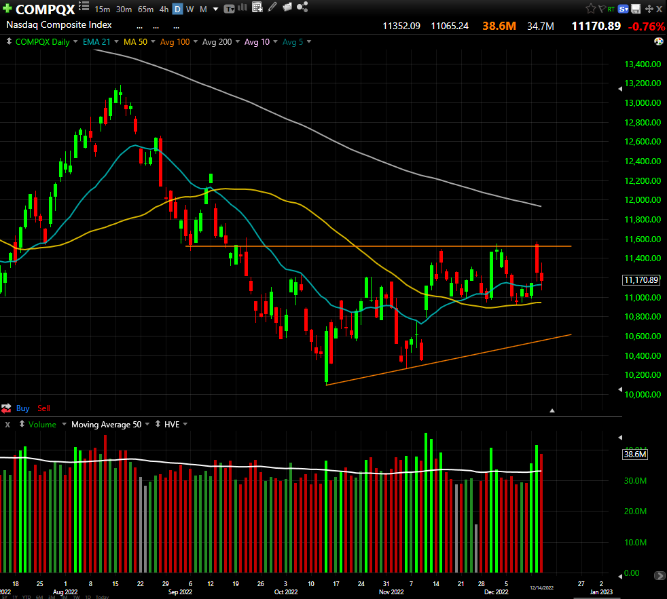Click the X close chart icon

click(x=660, y=9)
